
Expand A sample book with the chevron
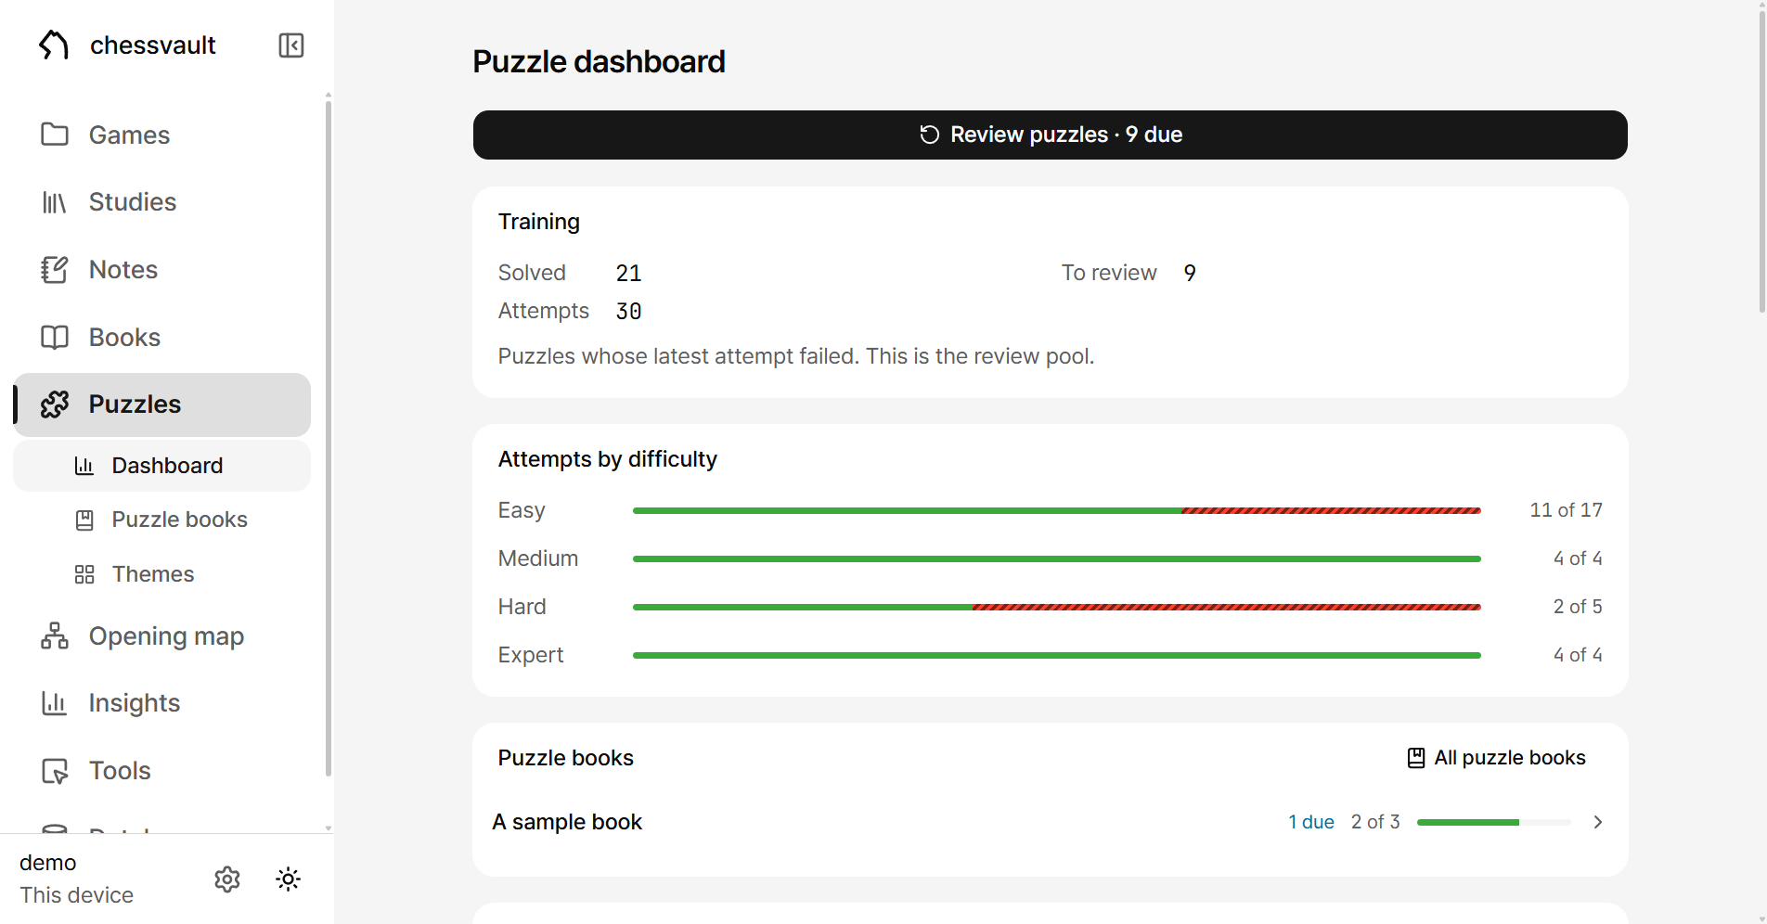pyautogui.click(x=1598, y=822)
